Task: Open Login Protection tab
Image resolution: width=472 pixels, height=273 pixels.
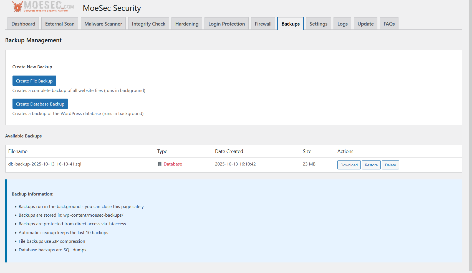Action: pyautogui.click(x=226, y=24)
